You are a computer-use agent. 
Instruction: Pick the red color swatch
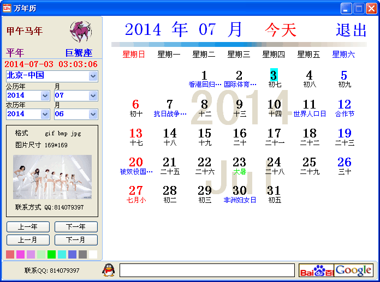tap(10, 254)
